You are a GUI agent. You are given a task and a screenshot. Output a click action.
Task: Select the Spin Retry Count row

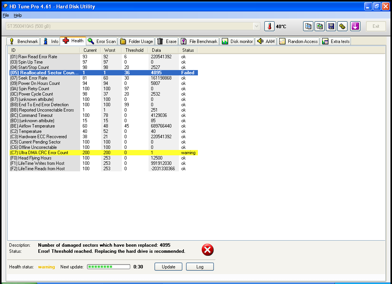[x=103, y=89]
